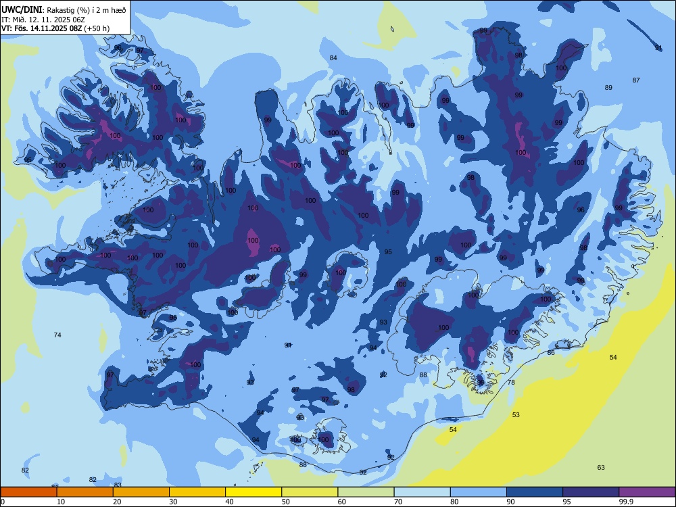Click the map value '87' in the northeast sea

coord(636,80)
